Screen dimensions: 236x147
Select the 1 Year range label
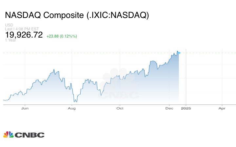(10, 40)
